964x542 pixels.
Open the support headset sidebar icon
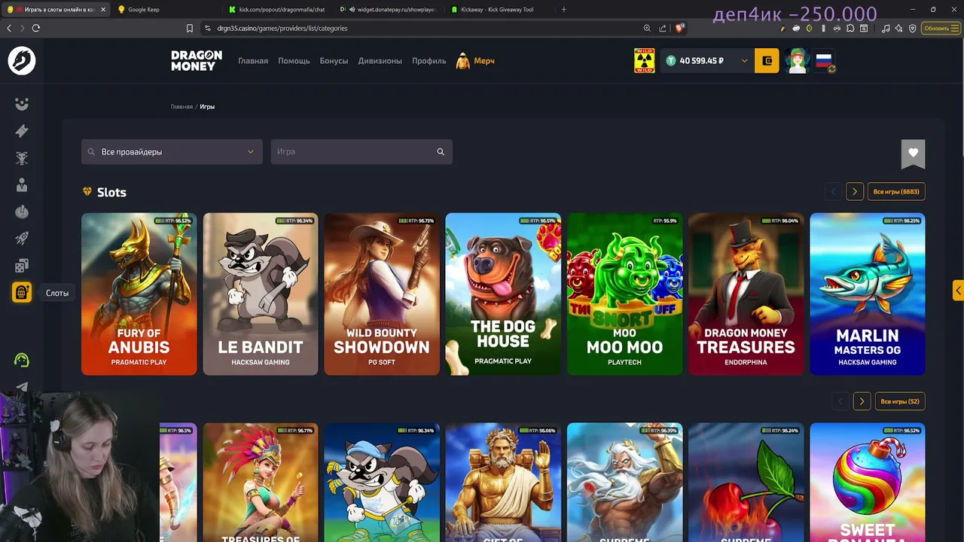click(x=22, y=360)
